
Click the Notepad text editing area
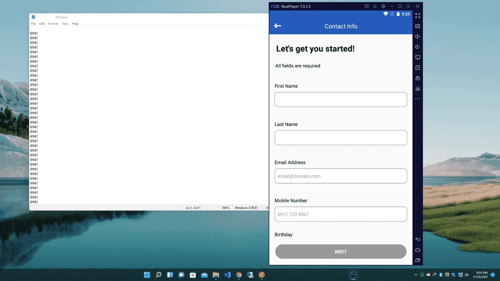point(149,116)
